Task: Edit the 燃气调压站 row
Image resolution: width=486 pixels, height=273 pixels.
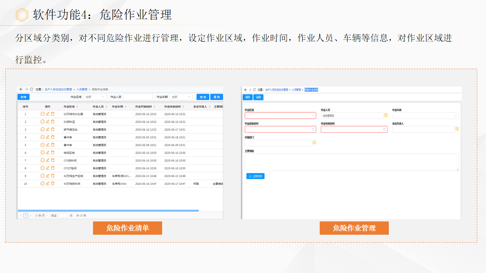Action: point(48,129)
